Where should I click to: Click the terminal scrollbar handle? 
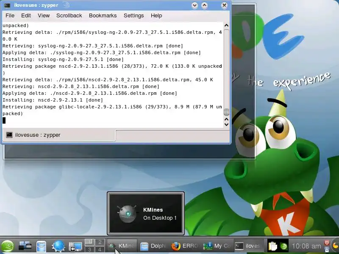coord(226,112)
